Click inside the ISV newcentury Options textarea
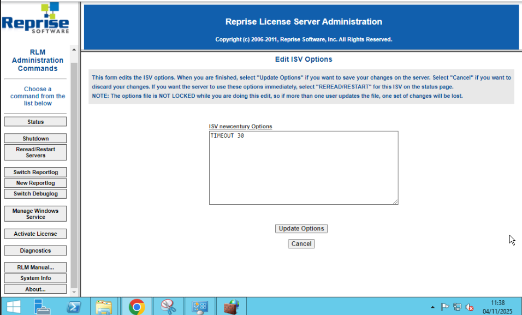This screenshot has height=315, width=522. click(304, 168)
